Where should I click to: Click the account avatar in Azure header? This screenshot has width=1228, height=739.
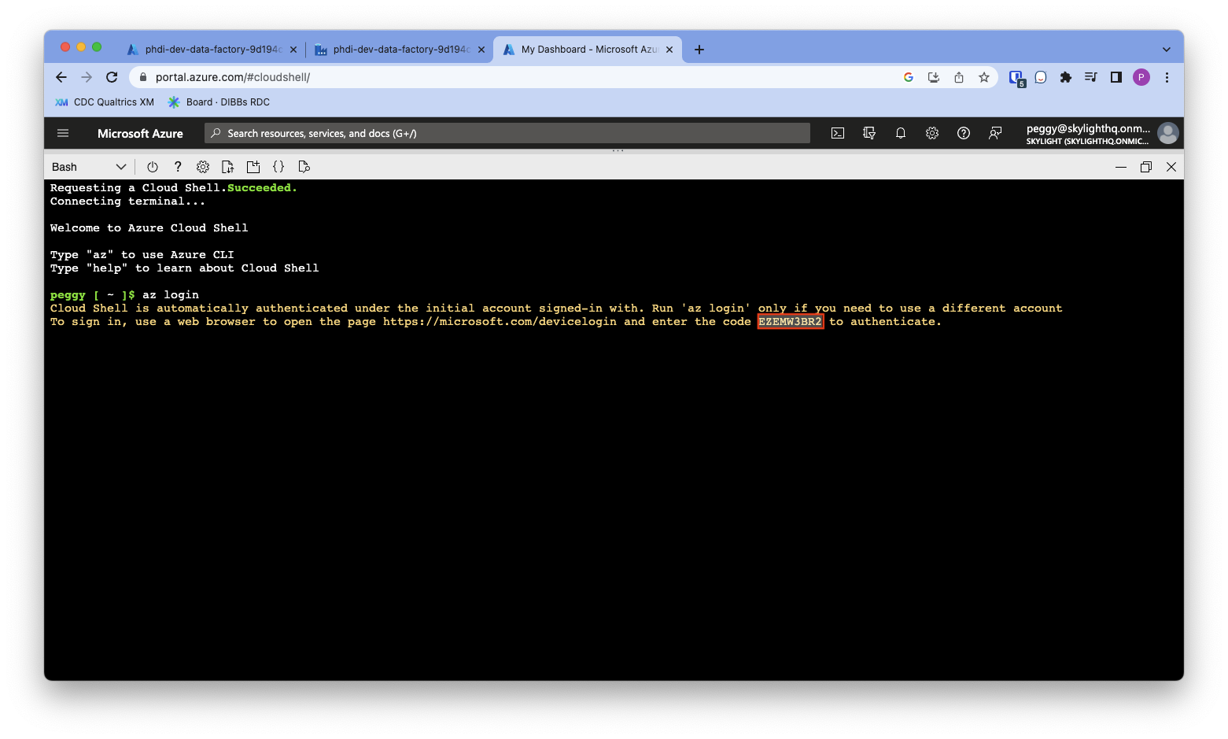1168,133
